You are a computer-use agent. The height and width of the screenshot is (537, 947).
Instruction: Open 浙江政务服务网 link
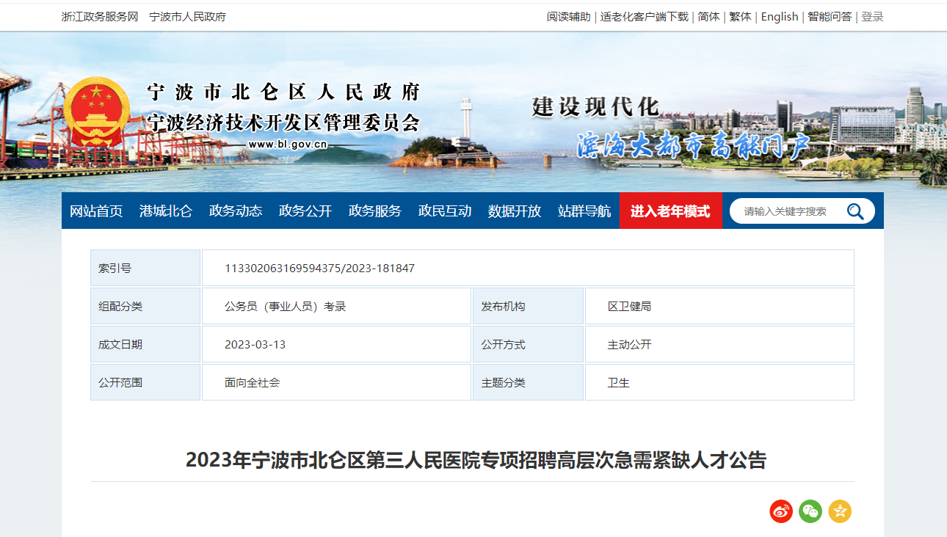(x=100, y=17)
